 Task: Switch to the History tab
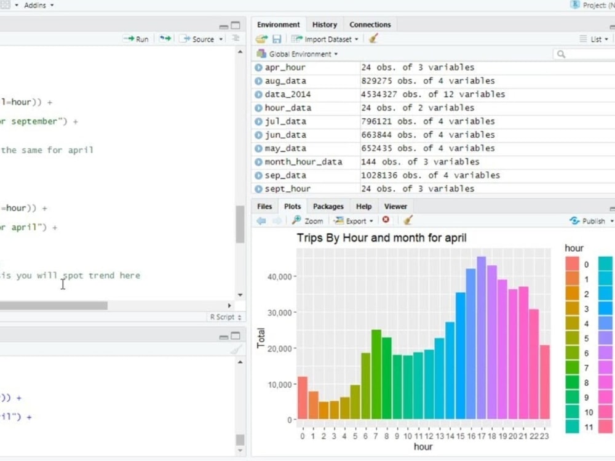pyautogui.click(x=324, y=25)
